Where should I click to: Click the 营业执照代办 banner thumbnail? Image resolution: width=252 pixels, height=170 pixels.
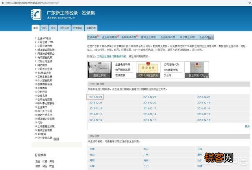tap(197, 70)
